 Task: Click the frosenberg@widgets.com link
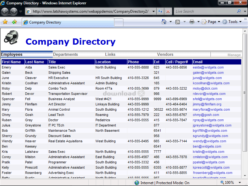[x=213, y=173]
